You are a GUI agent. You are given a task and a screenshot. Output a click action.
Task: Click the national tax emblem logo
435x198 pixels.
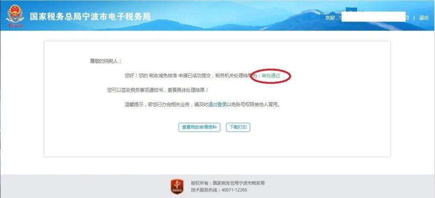pyautogui.click(x=15, y=16)
